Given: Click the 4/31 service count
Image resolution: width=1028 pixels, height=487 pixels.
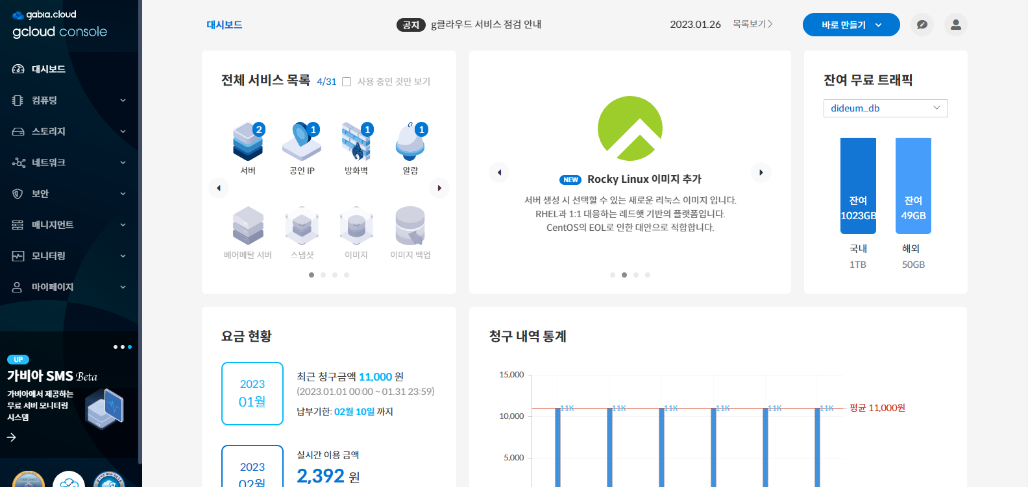Looking at the screenshot, I should [326, 82].
